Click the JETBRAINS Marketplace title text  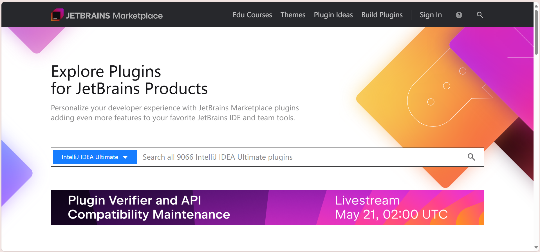[x=114, y=15]
